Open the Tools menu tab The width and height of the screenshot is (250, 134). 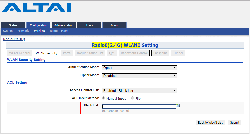point(89,25)
